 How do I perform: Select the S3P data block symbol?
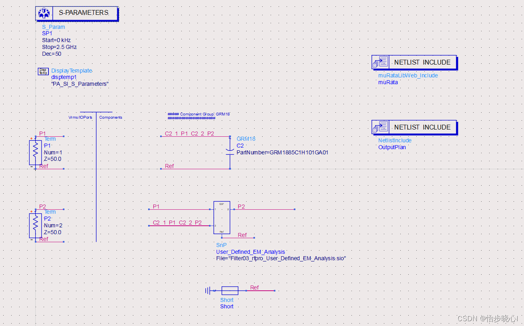pos(222,217)
